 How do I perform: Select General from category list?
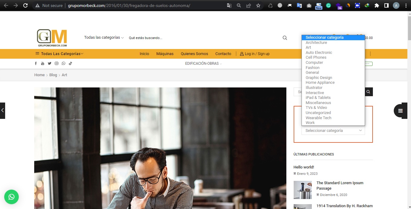point(333,73)
